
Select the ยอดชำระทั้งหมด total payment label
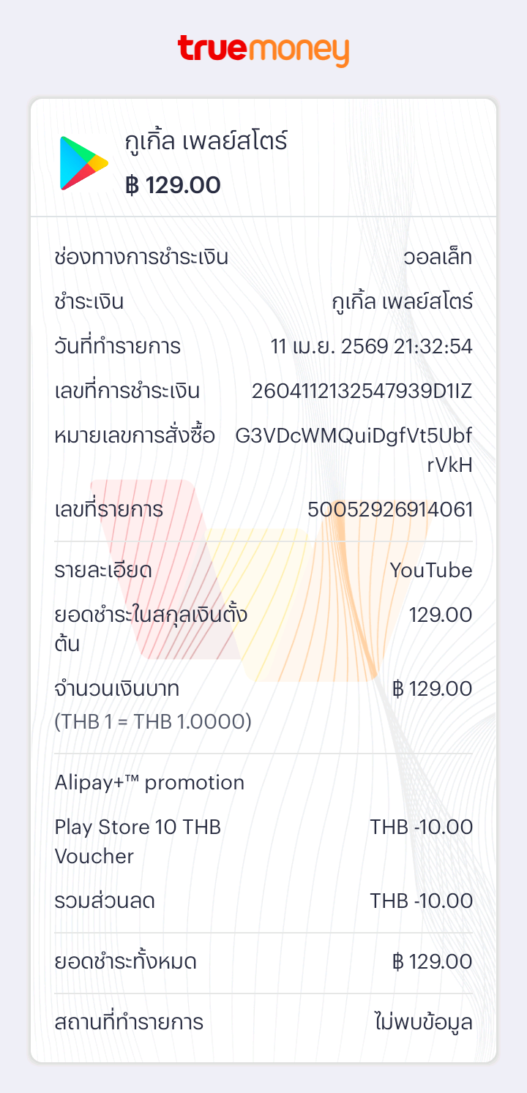(126, 961)
